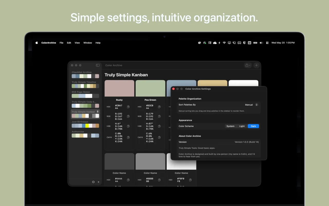Select the Truly Simple Timeline palette

[x=85, y=84]
